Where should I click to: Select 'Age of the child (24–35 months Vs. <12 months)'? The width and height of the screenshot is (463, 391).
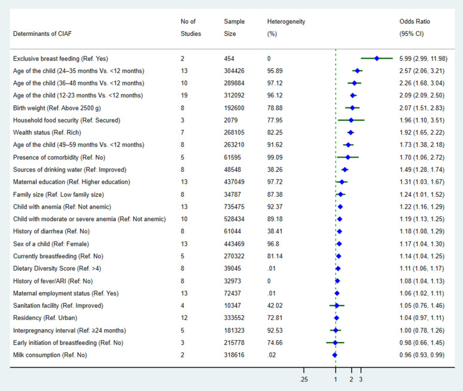tap(78, 71)
